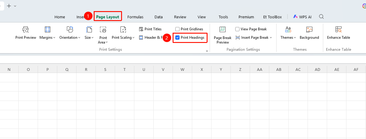Toggle View Page Break checkbox

pos(237,29)
